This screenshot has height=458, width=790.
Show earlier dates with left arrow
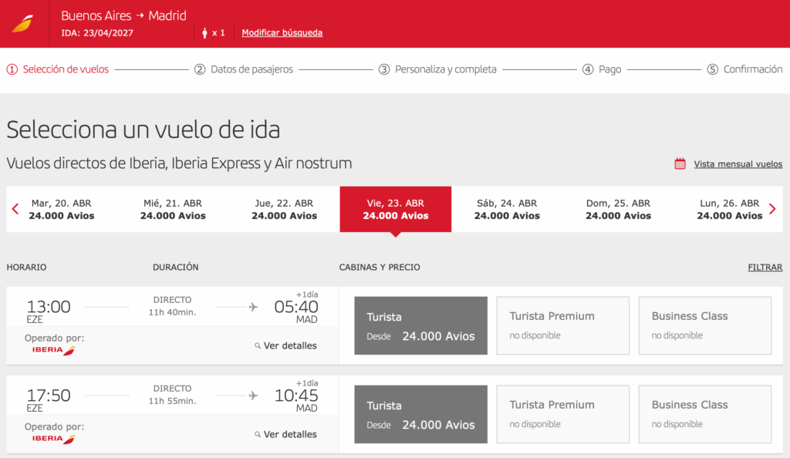(x=15, y=209)
